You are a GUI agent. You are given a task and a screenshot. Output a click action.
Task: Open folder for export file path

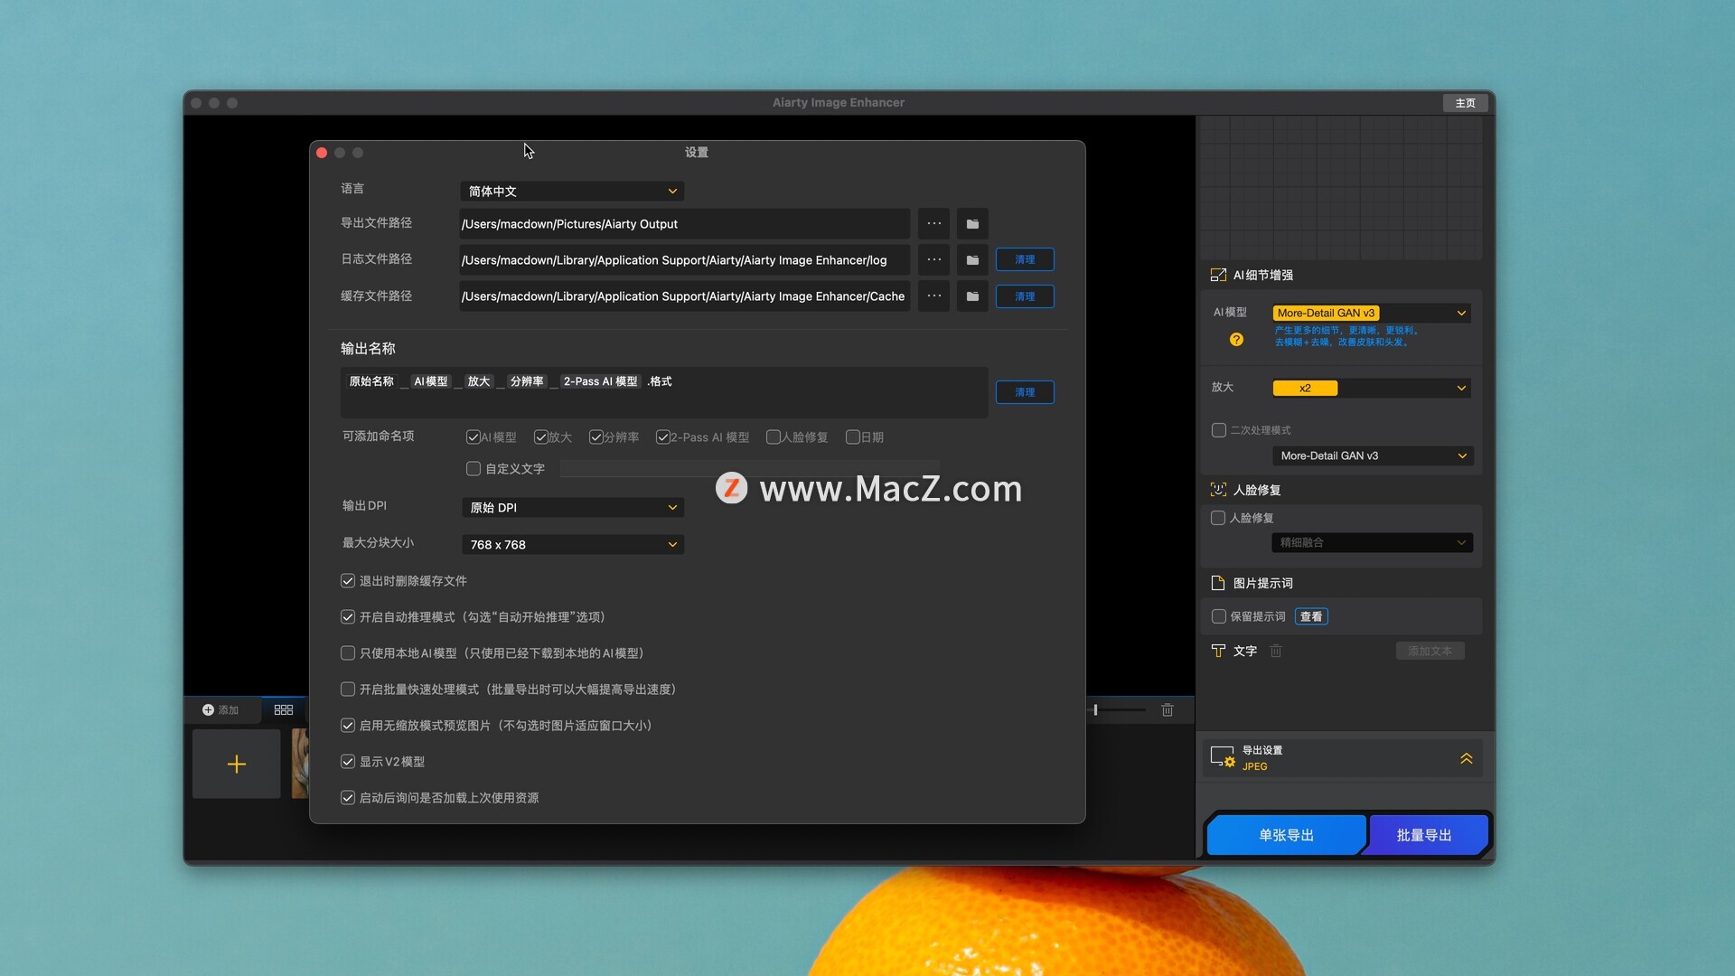click(972, 224)
